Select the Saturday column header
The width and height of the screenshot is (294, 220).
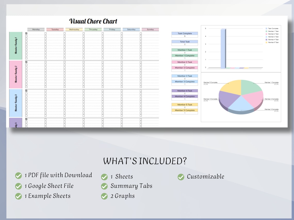[x=131, y=29]
